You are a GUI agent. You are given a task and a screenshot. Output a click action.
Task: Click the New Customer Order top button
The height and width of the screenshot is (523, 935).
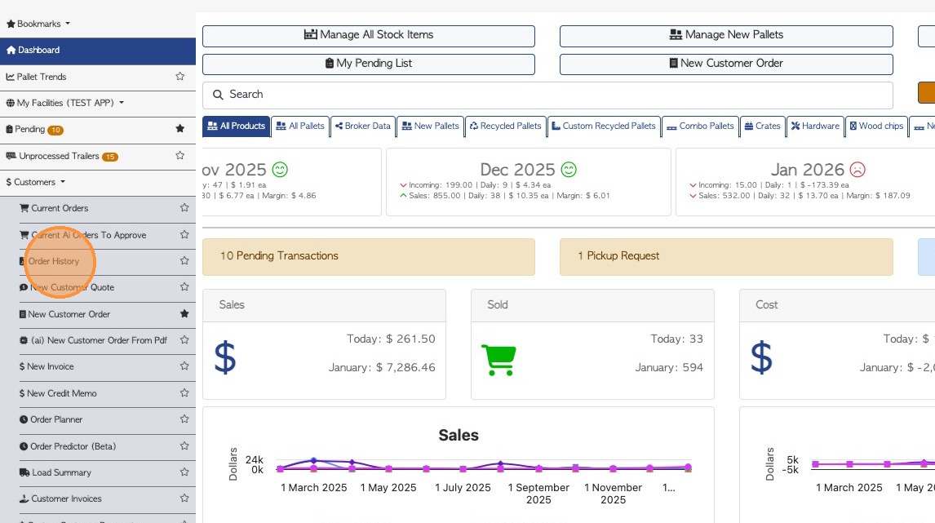pyautogui.click(x=725, y=64)
